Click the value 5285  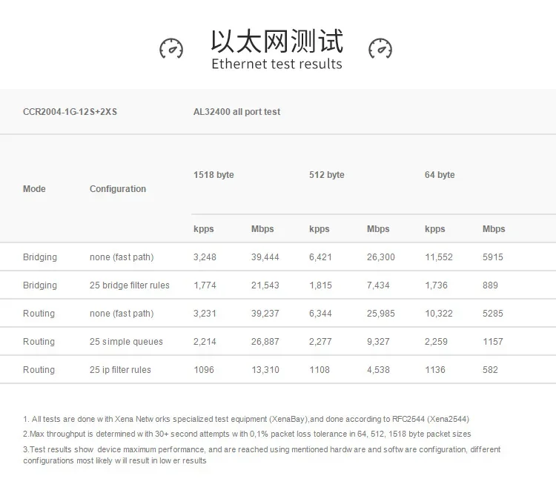click(x=493, y=314)
